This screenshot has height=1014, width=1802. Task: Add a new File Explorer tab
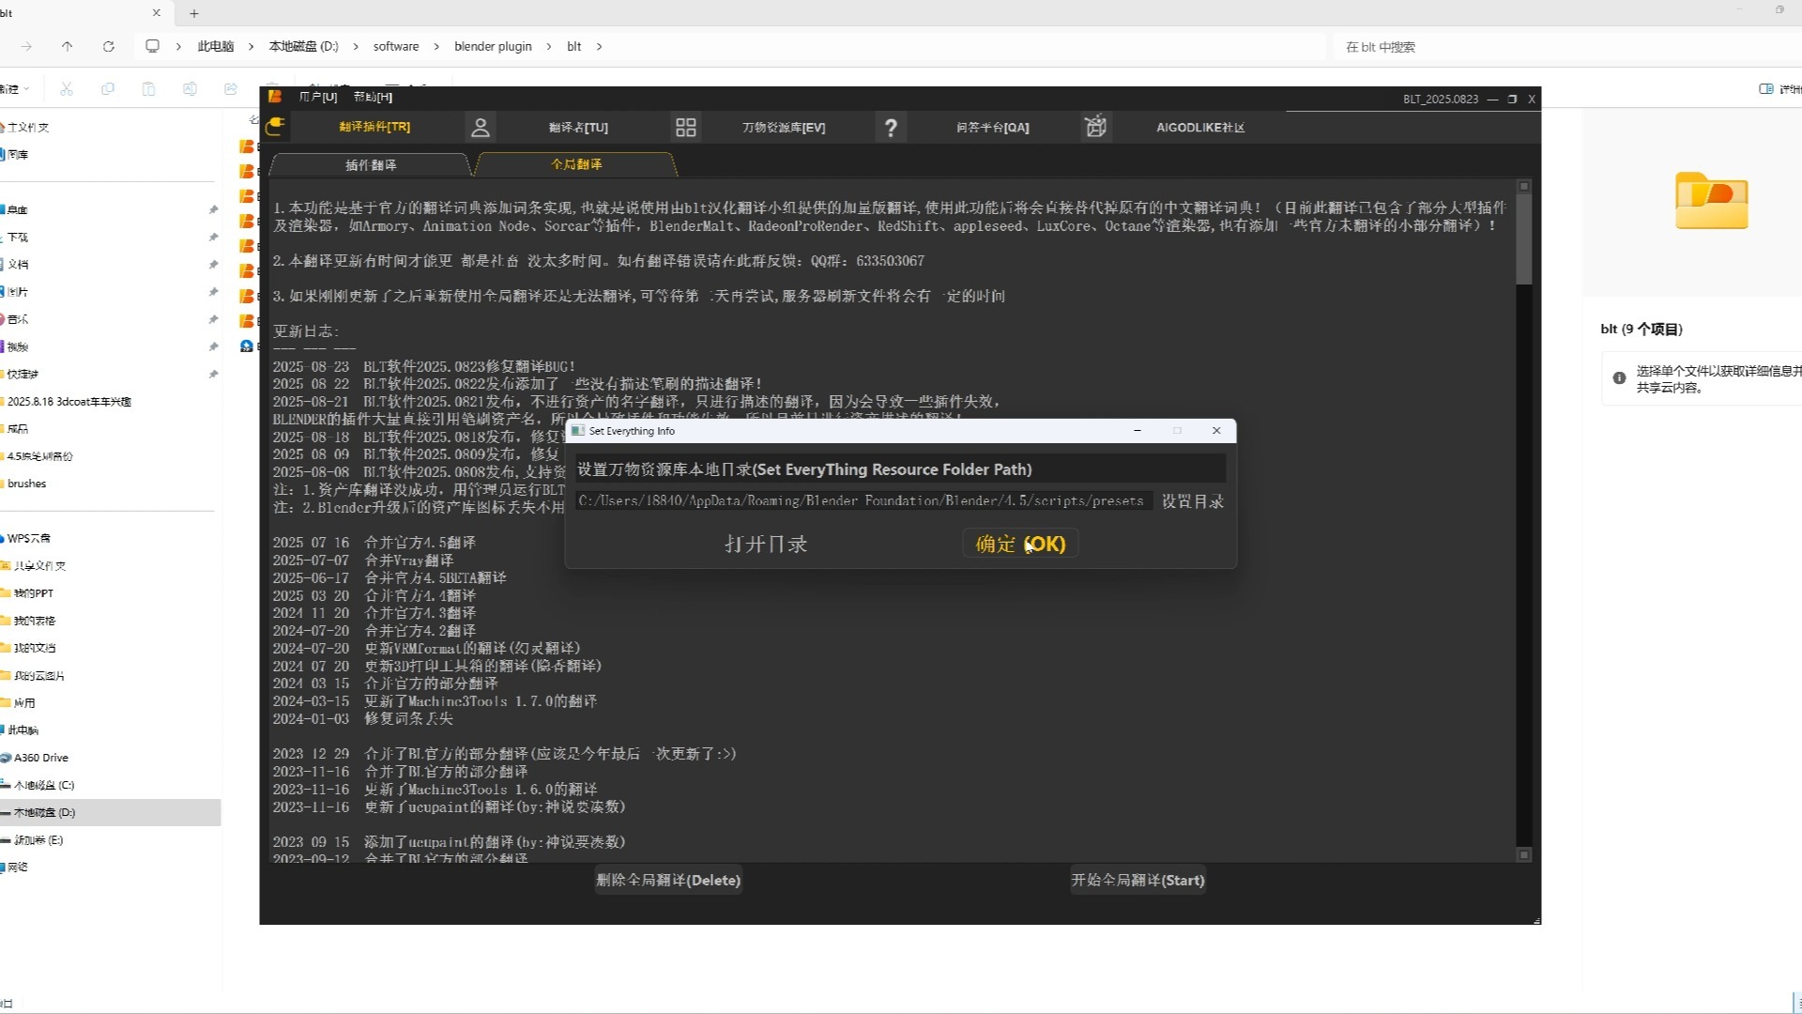pyautogui.click(x=193, y=13)
